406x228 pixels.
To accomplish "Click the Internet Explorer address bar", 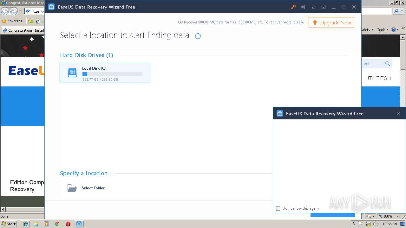I will [x=34, y=11].
